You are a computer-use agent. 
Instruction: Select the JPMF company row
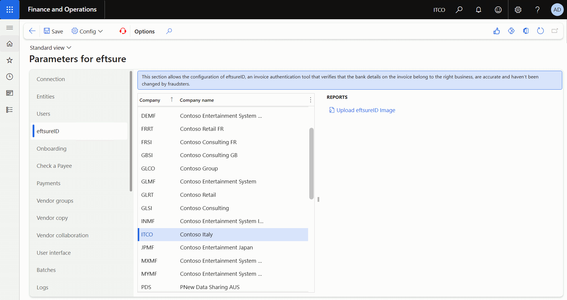click(x=223, y=247)
